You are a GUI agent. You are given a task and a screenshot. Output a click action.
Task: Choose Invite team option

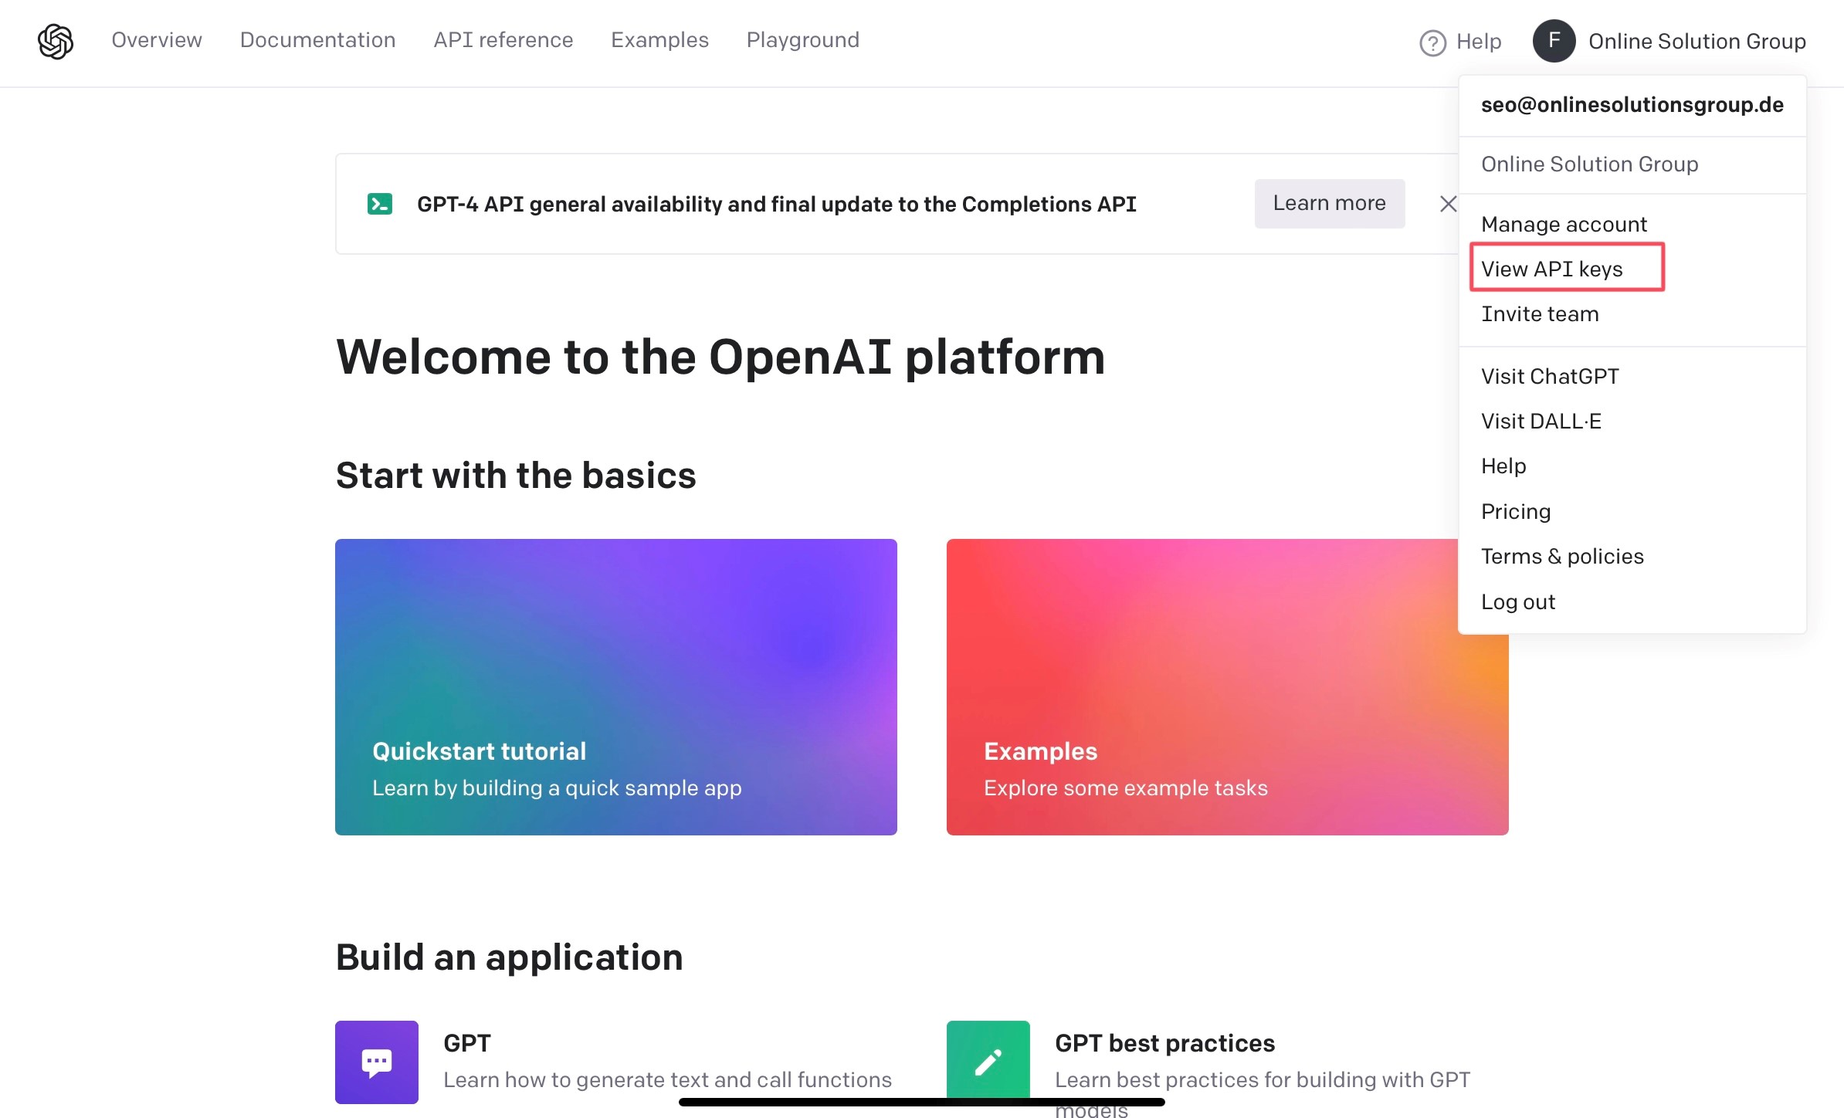point(1540,314)
